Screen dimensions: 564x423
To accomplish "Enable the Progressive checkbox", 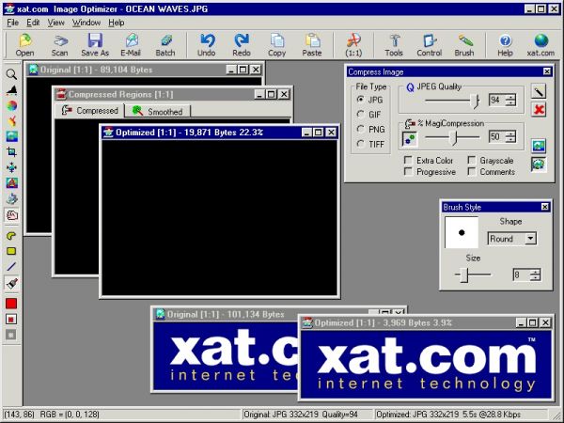I will point(408,172).
